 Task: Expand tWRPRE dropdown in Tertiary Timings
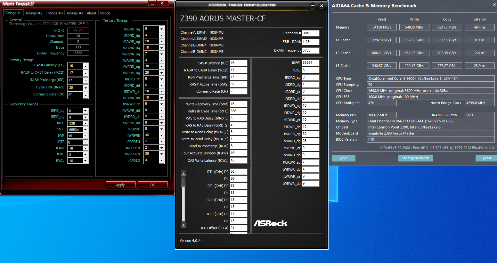point(161,135)
